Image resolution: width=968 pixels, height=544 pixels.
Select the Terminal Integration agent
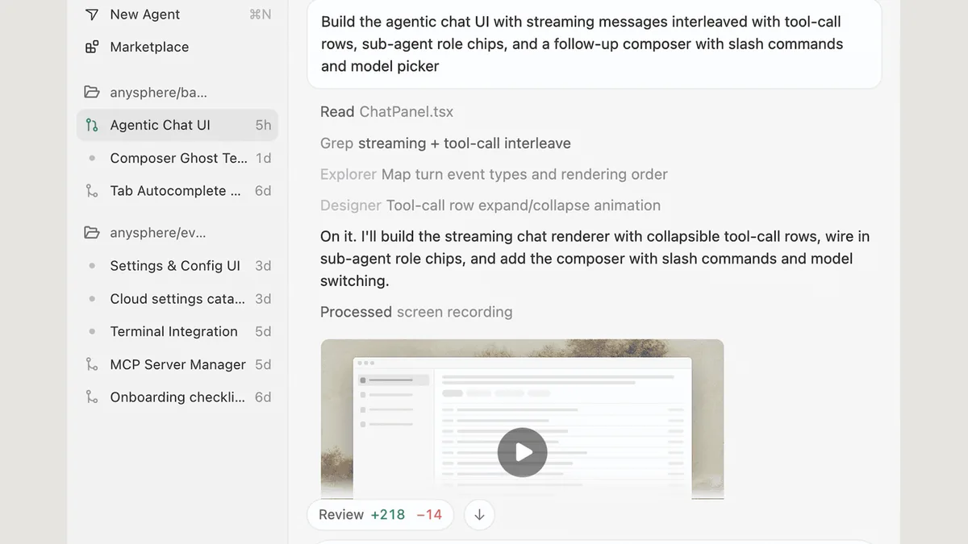(177, 332)
